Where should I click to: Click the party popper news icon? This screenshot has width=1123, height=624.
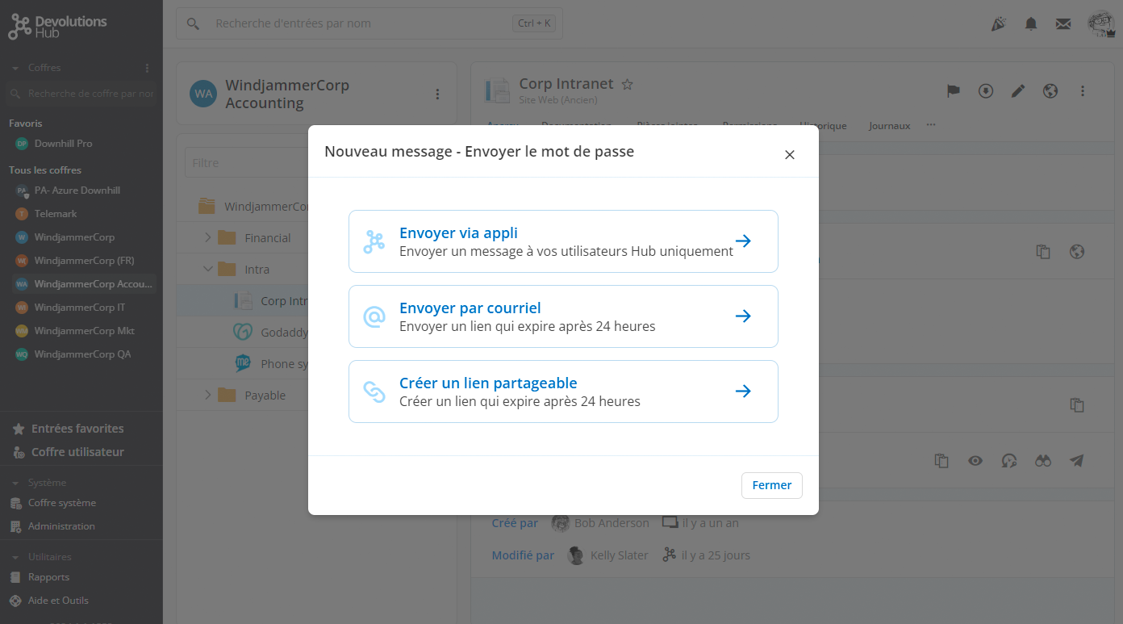pyautogui.click(x=999, y=24)
